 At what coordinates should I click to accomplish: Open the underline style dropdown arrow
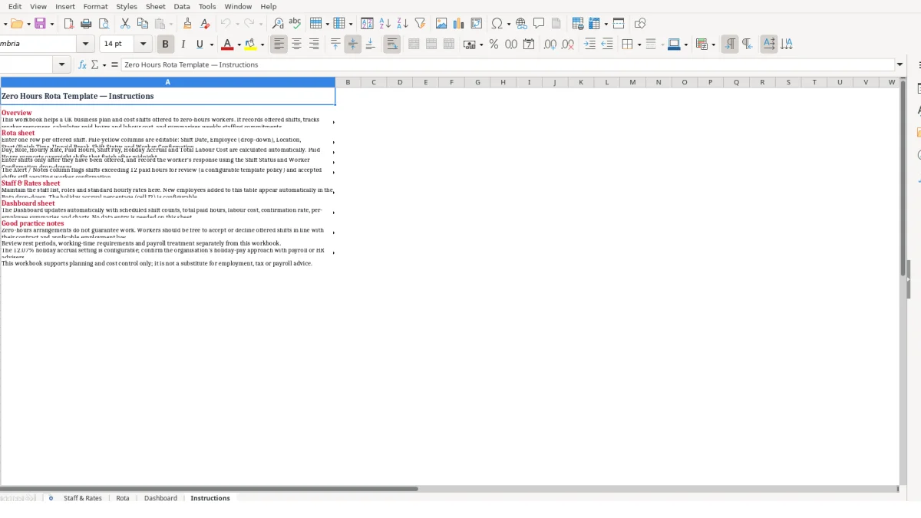tap(211, 45)
